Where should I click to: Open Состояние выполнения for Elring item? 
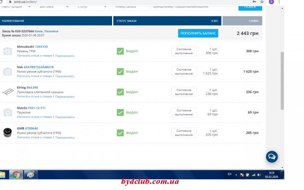pos(184,92)
